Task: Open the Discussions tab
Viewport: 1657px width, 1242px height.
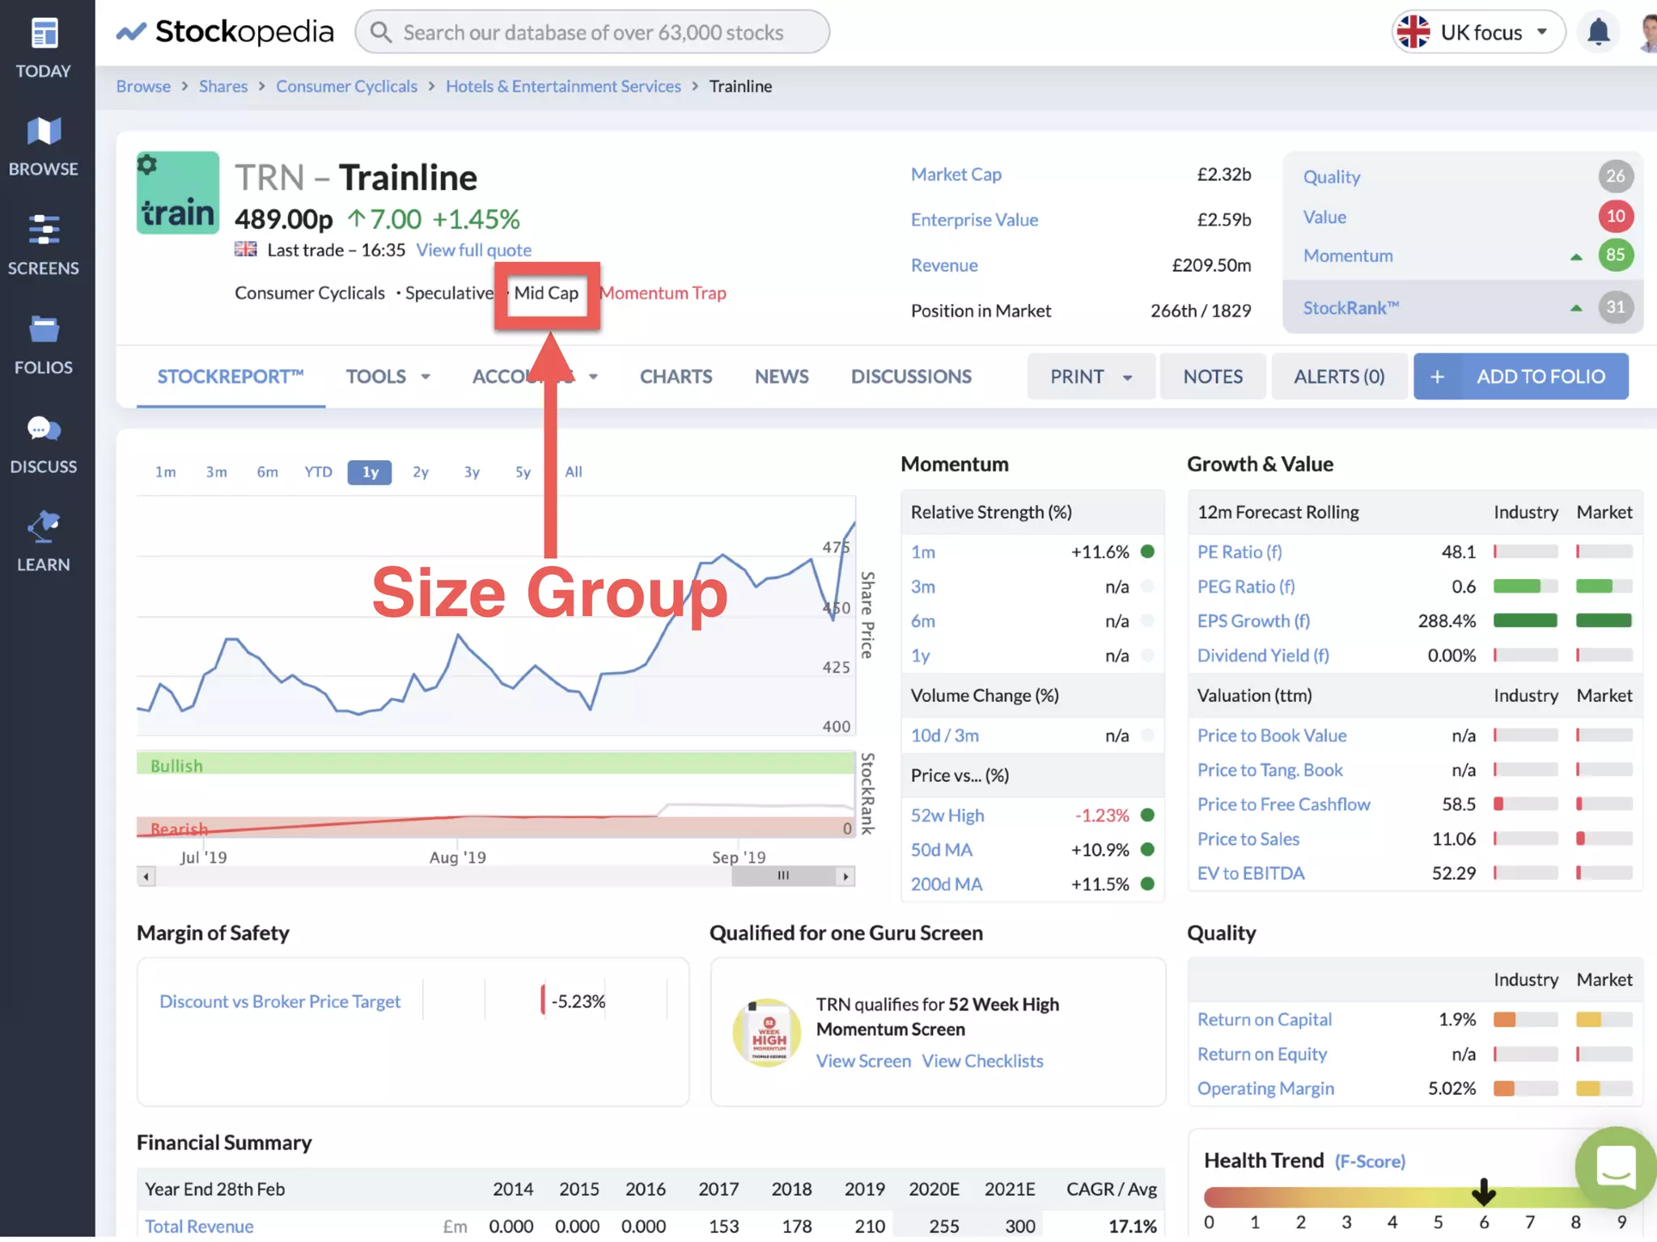Action: [x=910, y=377]
